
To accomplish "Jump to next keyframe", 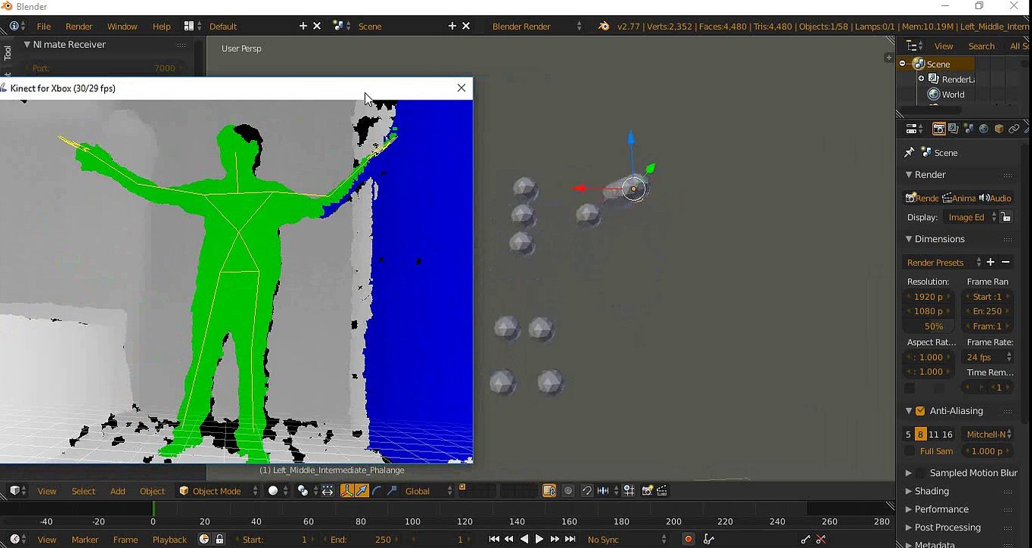I will [x=555, y=539].
